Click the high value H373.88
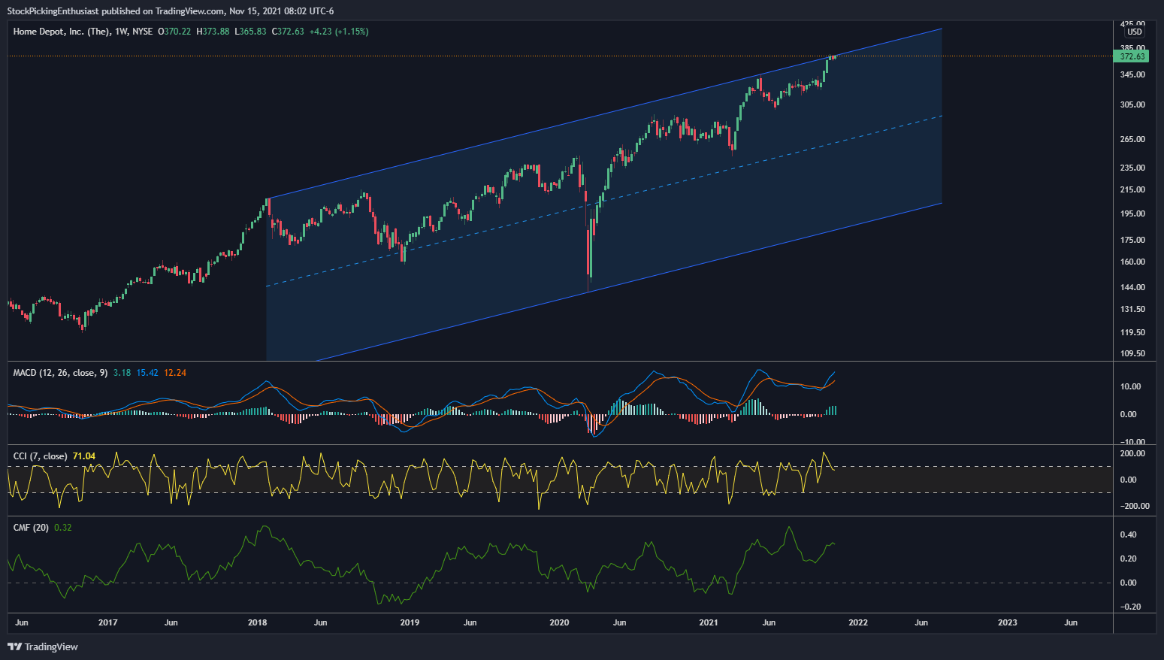This screenshot has height=660, width=1164. point(213,32)
